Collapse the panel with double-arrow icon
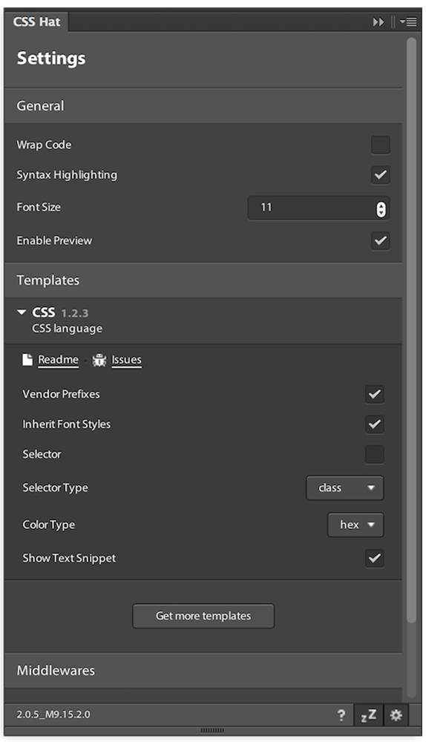426x742 pixels. point(378,22)
